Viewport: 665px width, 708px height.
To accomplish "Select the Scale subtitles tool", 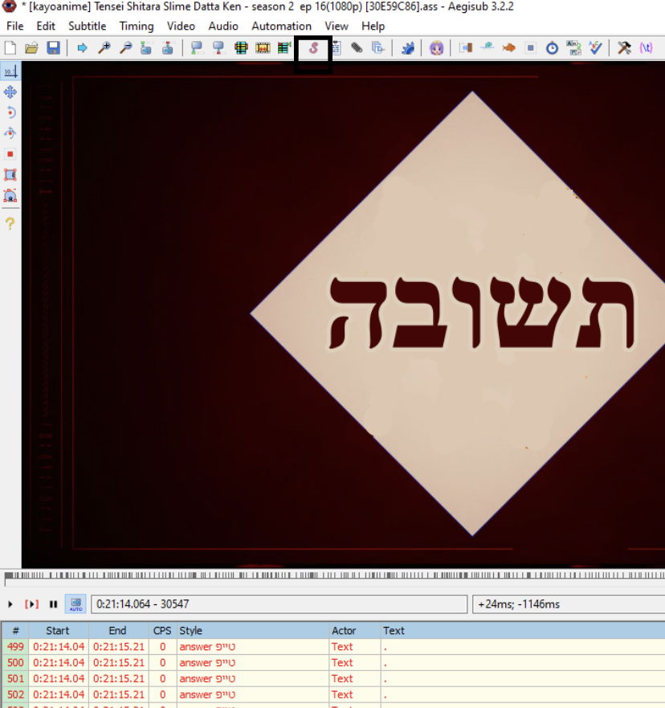I will (x=10, y=153).
